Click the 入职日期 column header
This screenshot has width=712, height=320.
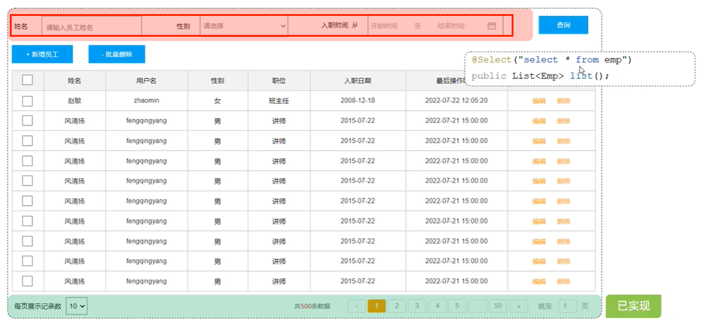pos(357,81)
